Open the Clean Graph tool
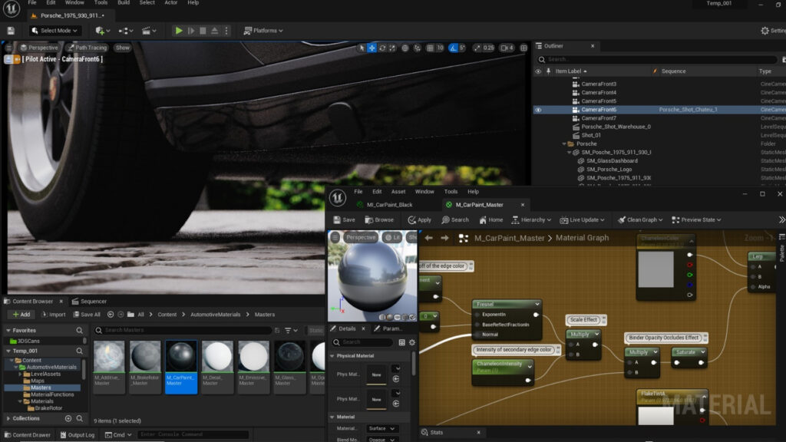Image resolution: width=786 pixels, height=442 pixels. coord(639,219)
